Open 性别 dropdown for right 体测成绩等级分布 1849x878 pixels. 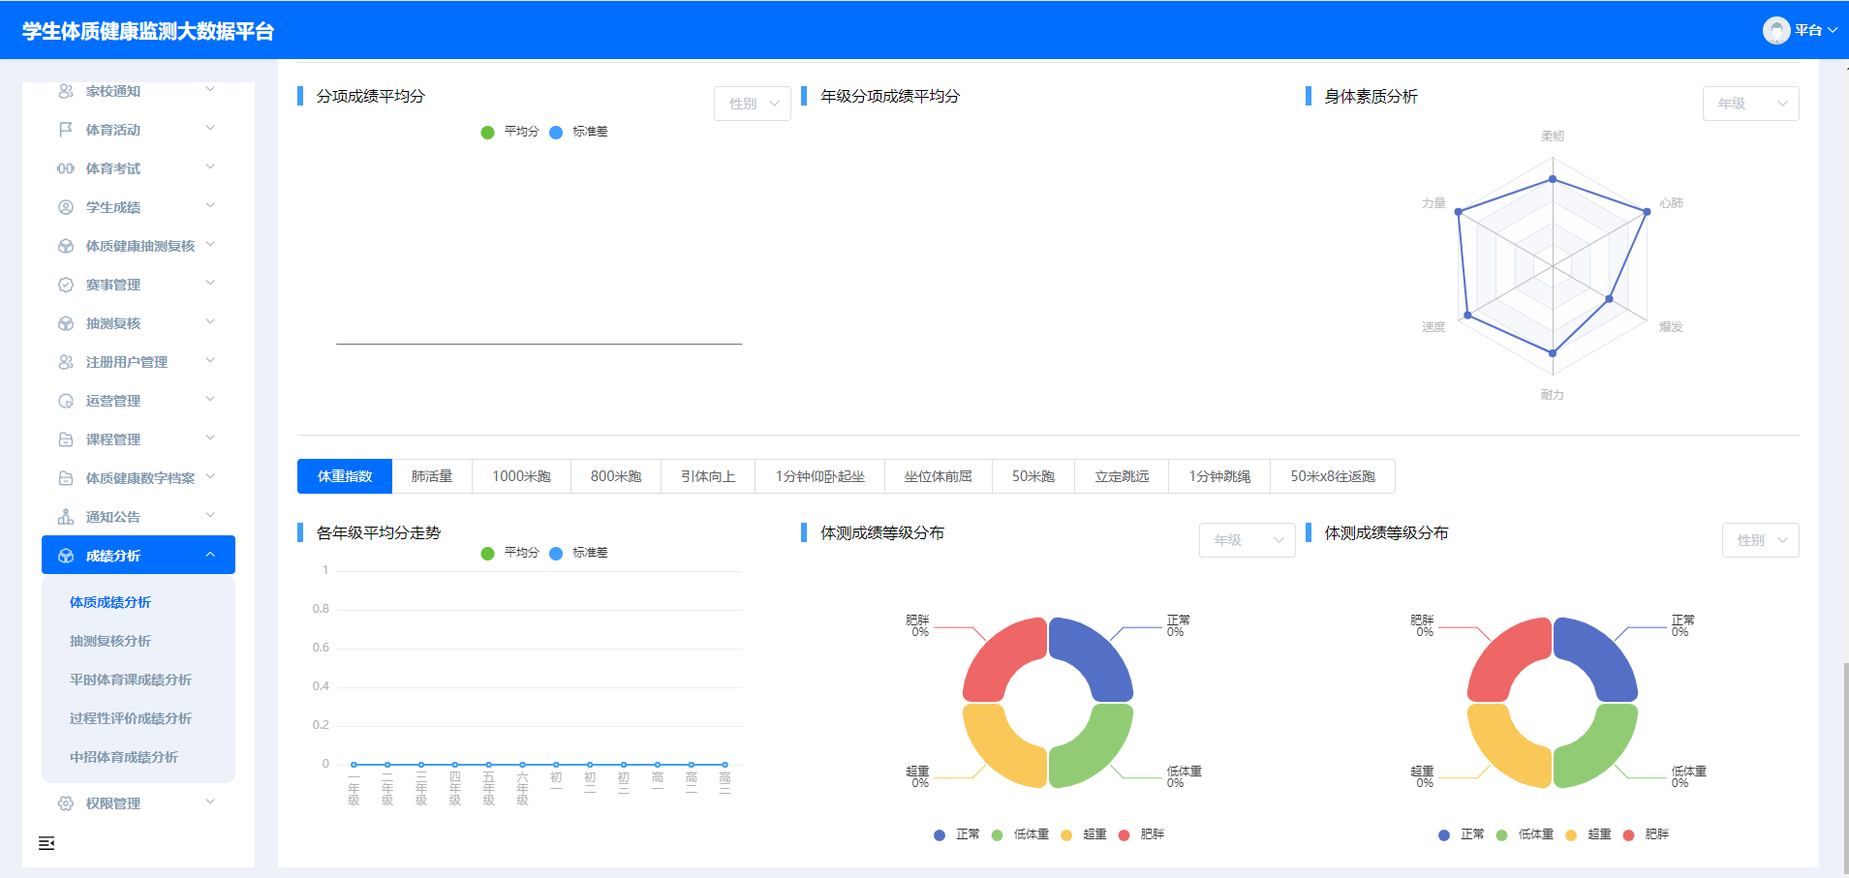pyautogui.click(x=1760, y=540)
